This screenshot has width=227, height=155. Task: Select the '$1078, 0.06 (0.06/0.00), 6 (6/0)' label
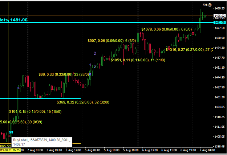166,29
